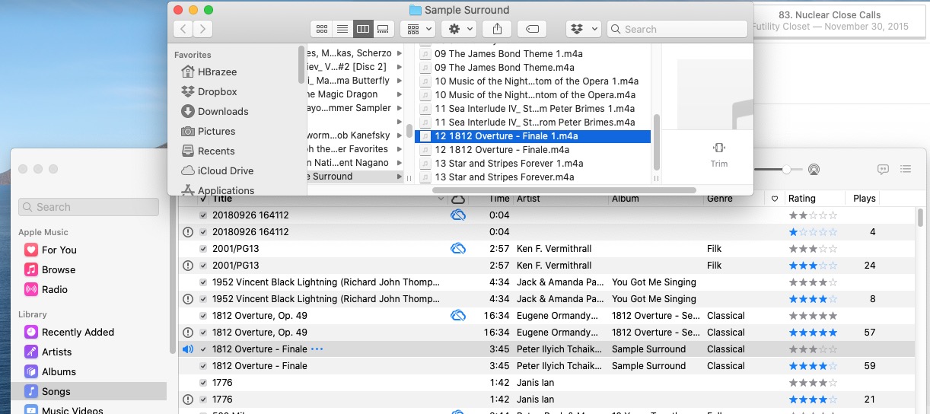Uncheck the 1812 Overture, Op. 49 cloud song

pos(203,316)
